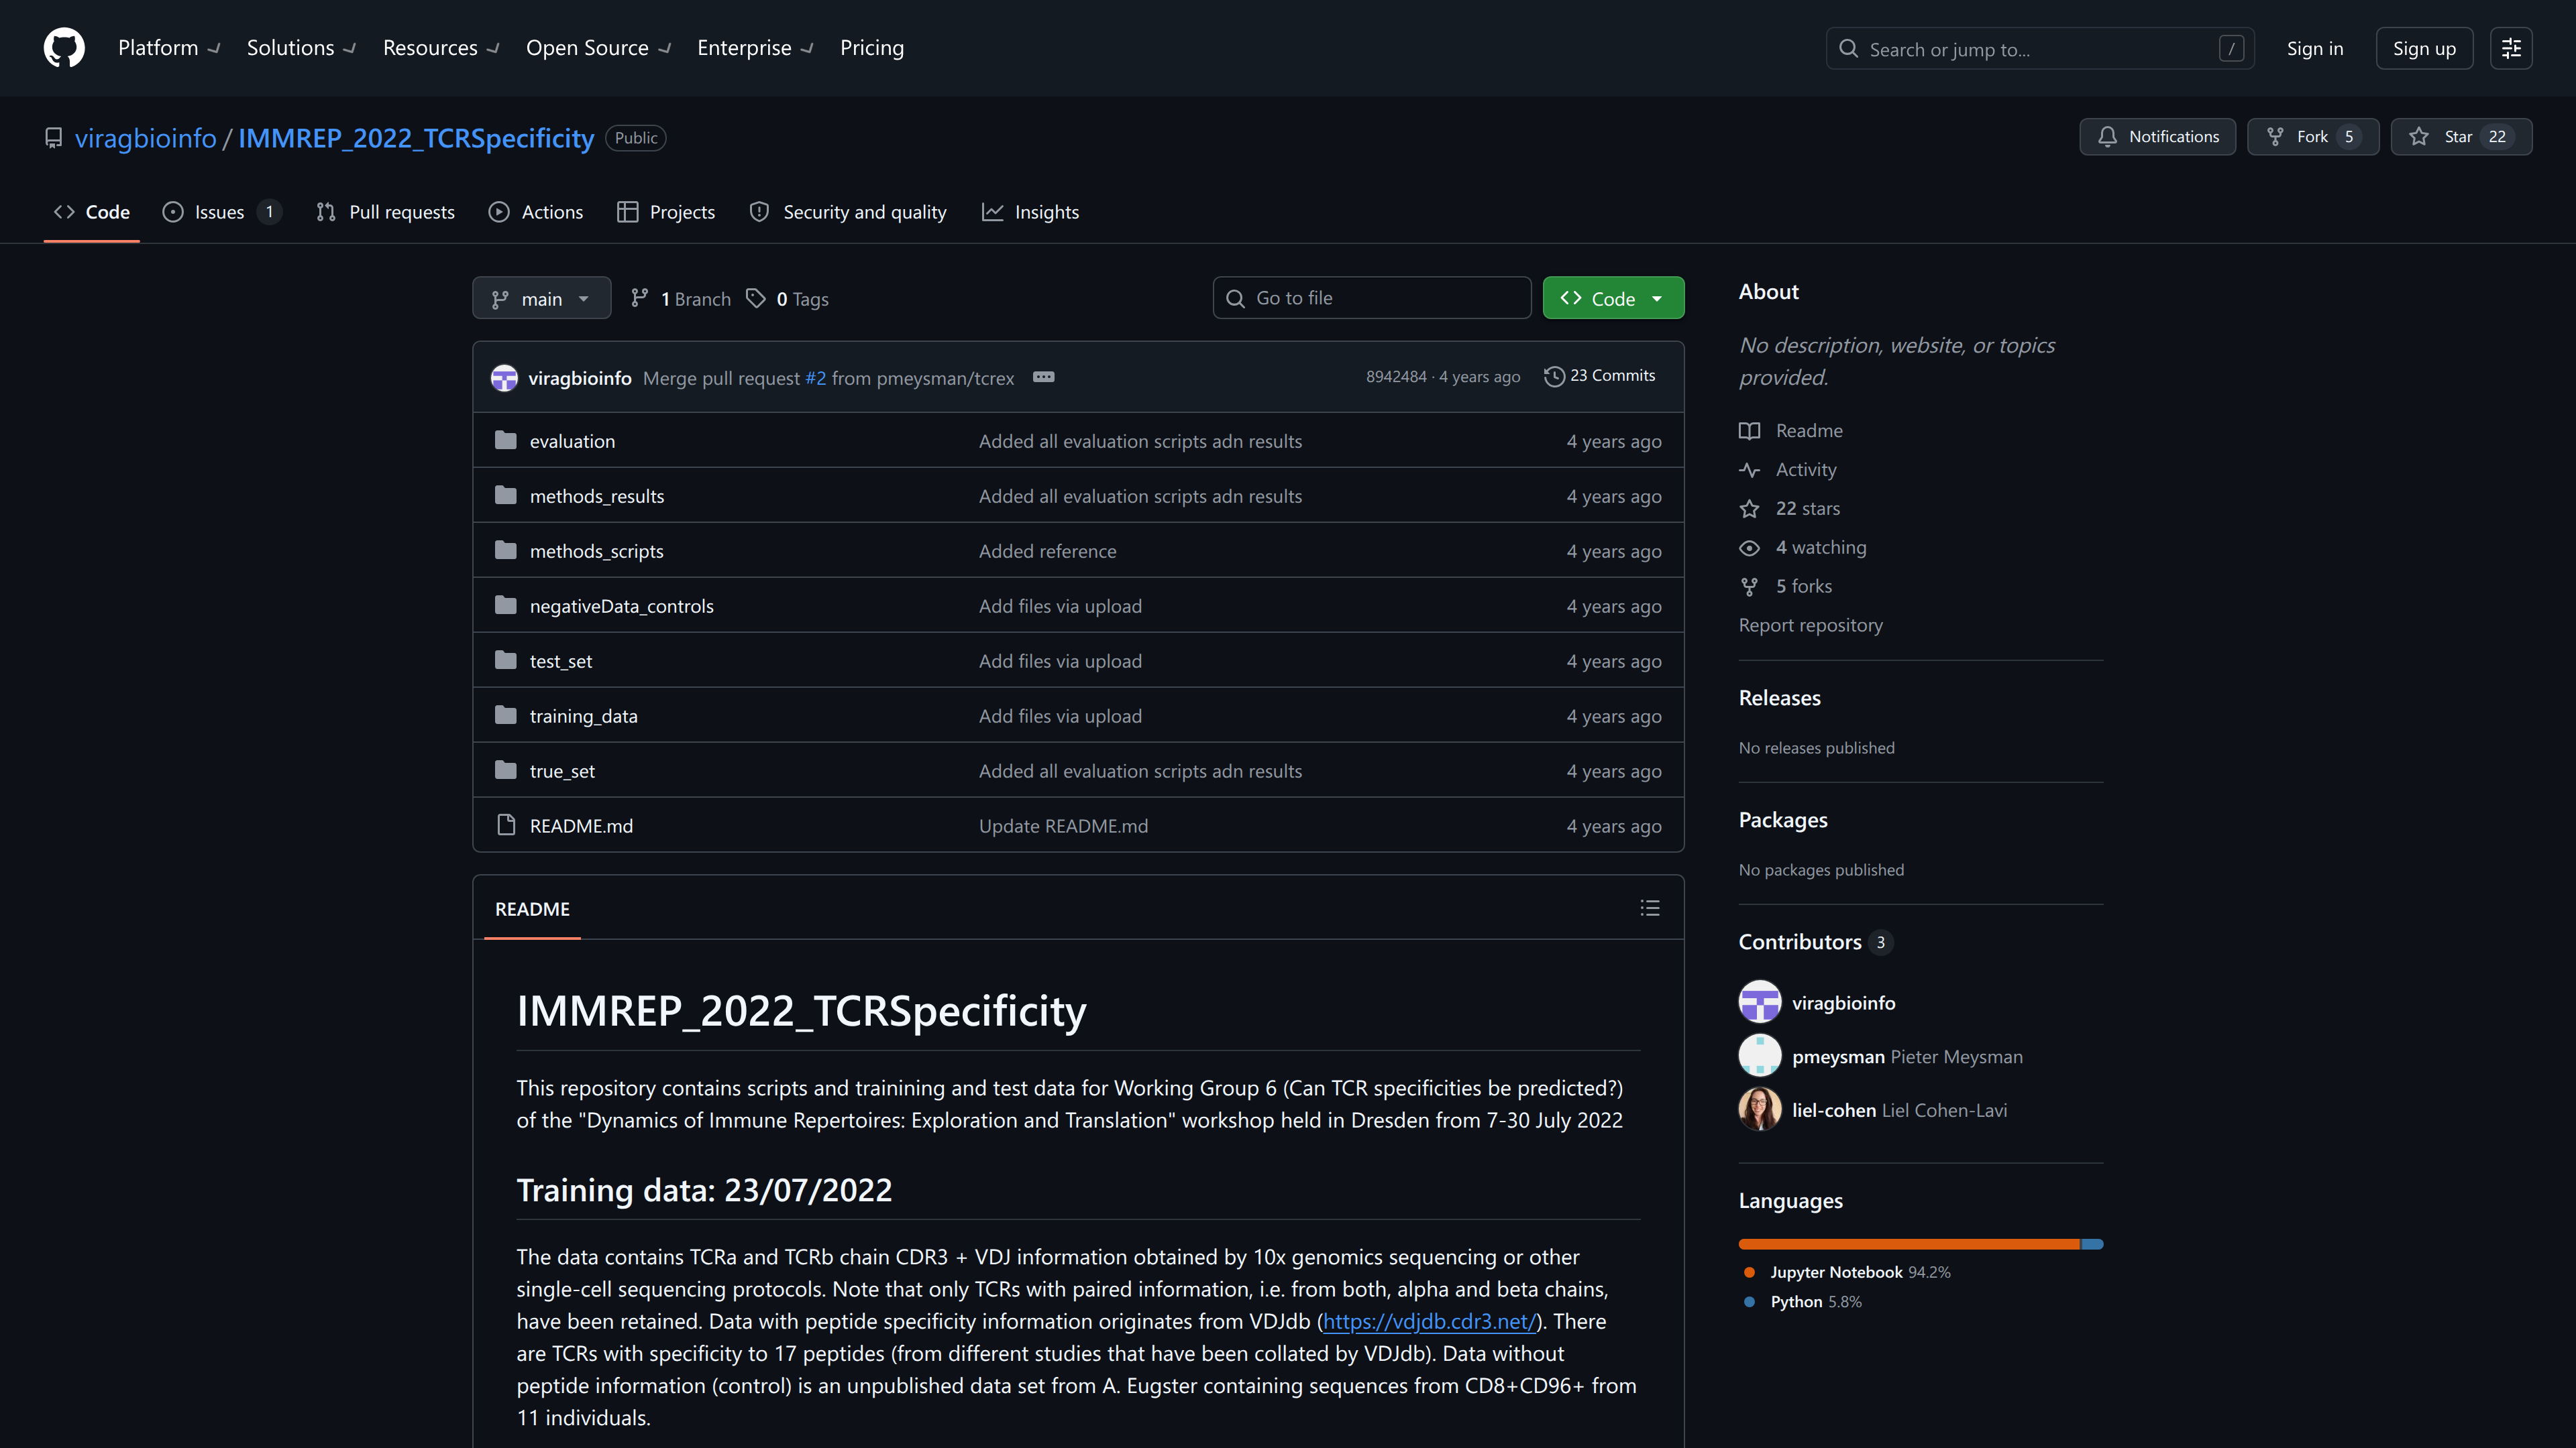
Task: Click the Notifications bell icon
Action: (2107, 137)
